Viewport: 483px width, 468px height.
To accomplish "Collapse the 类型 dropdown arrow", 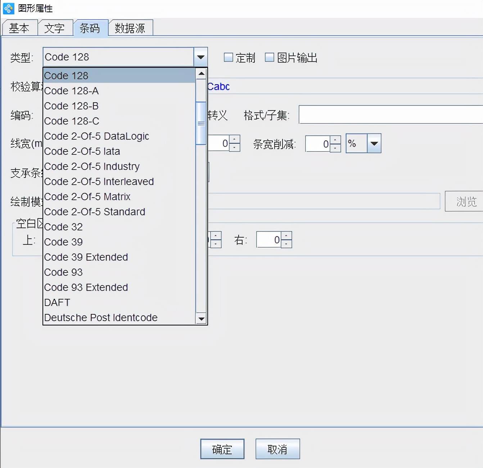I will pyautogui.click(x=200, y=57).
